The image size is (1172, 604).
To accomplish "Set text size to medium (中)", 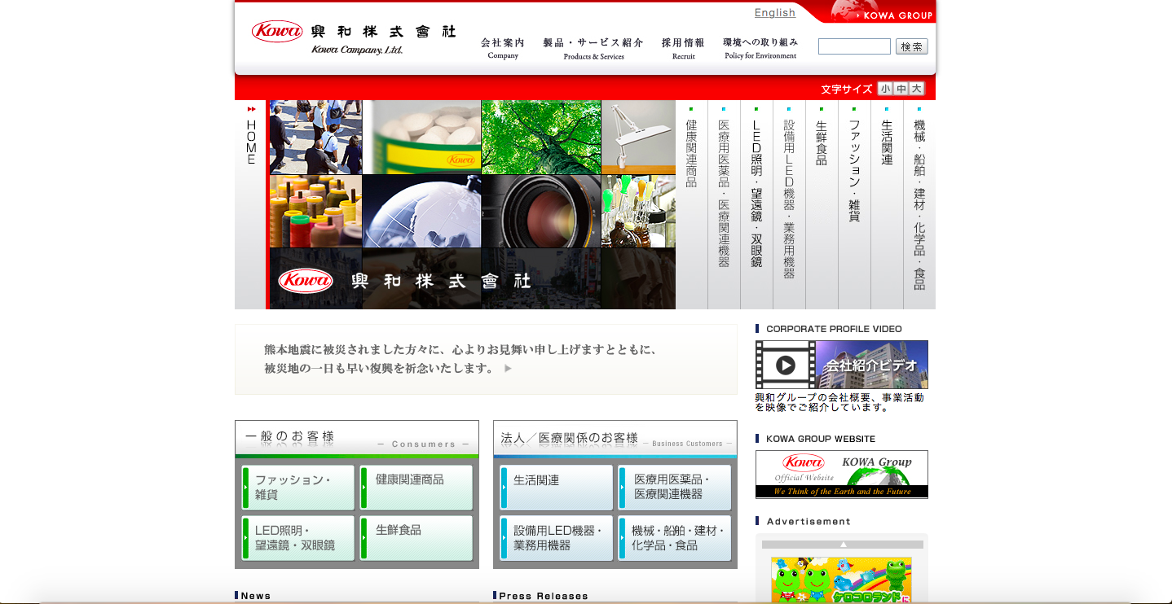I will pyautogui.click(x=901, y=89).
